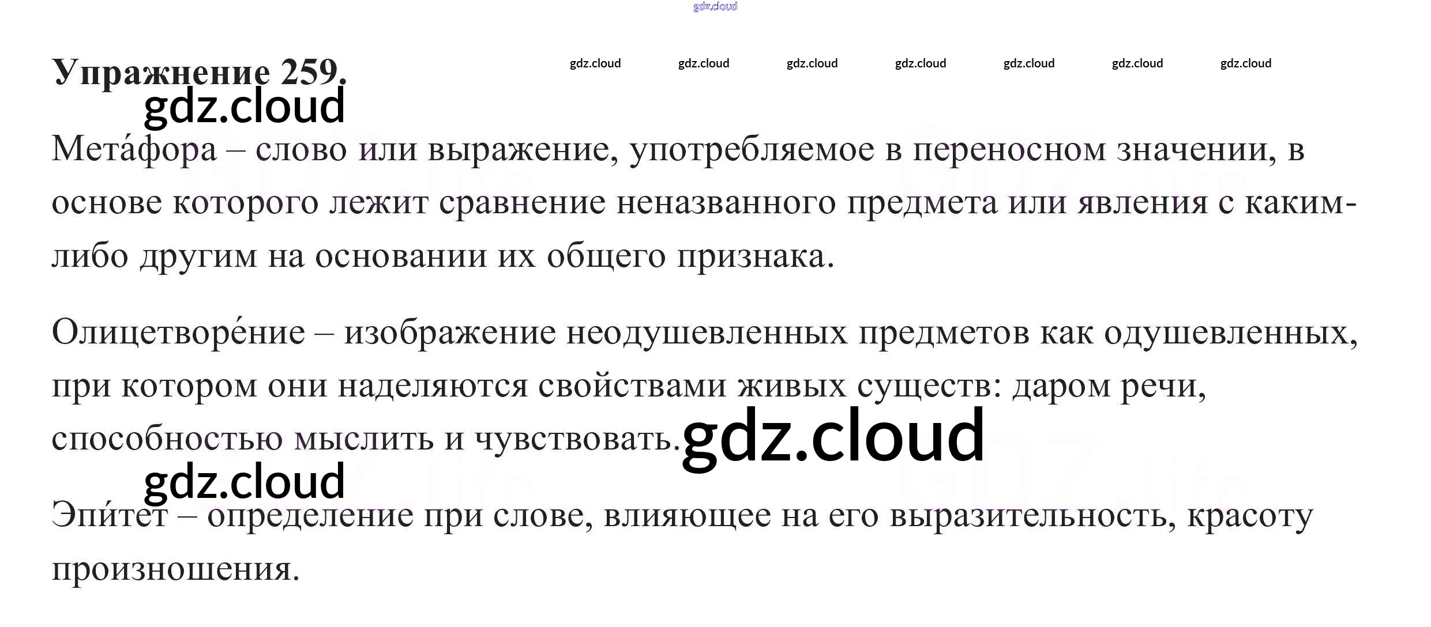Click the largest gdz.cloud watermark after чувствовать
The width and height of the screenshot is (1431, 627).
833,436
